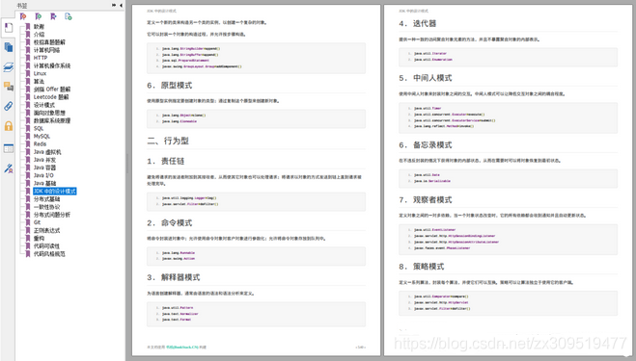
Task: Open the Attachments paperclip panel icon
Action: pos(8,106)
